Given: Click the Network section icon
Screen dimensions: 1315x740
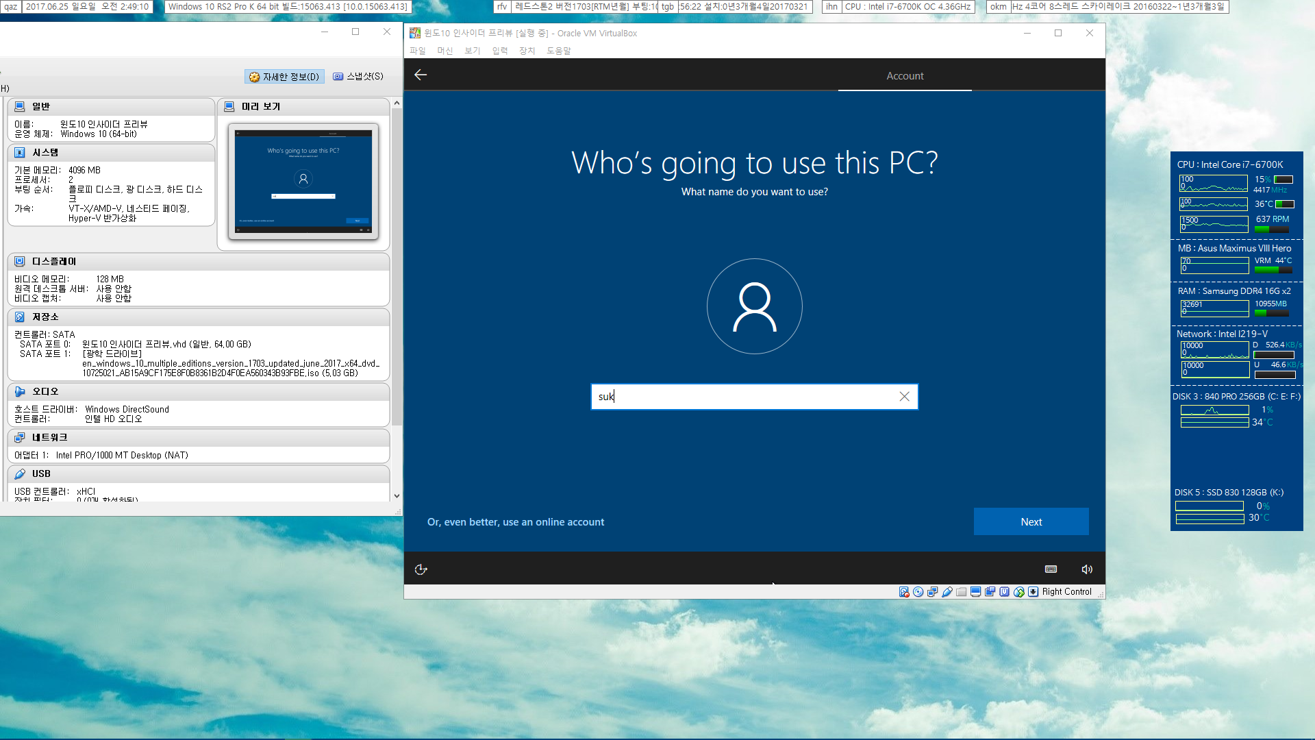Looking at the screenshot, I should [x=20, y=437].
